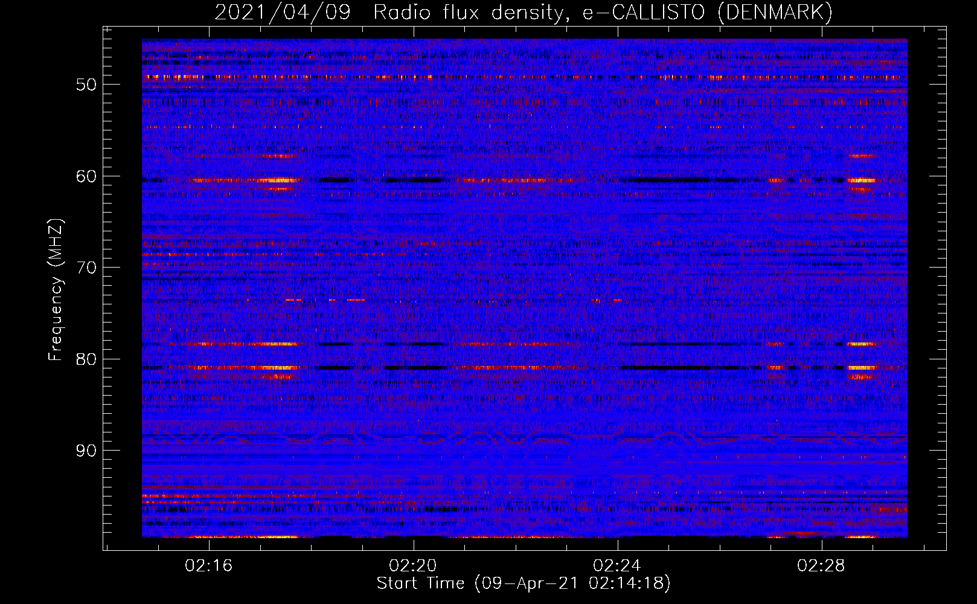
Task: Click the 50 frequency tick label
Action: 86,85
